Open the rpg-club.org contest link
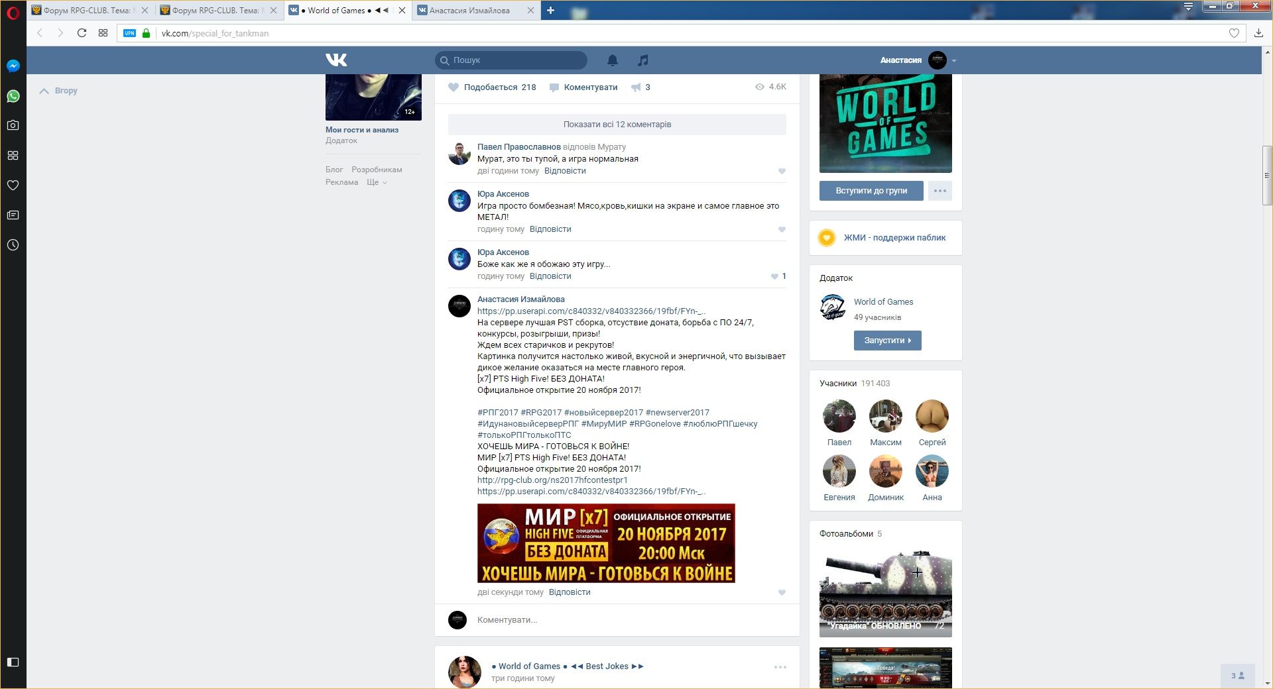The image size is (1273, 689). point(552,480)
